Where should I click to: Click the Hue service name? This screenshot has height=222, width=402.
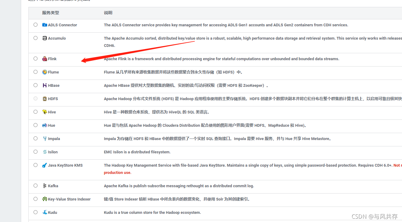pos(52,126)
